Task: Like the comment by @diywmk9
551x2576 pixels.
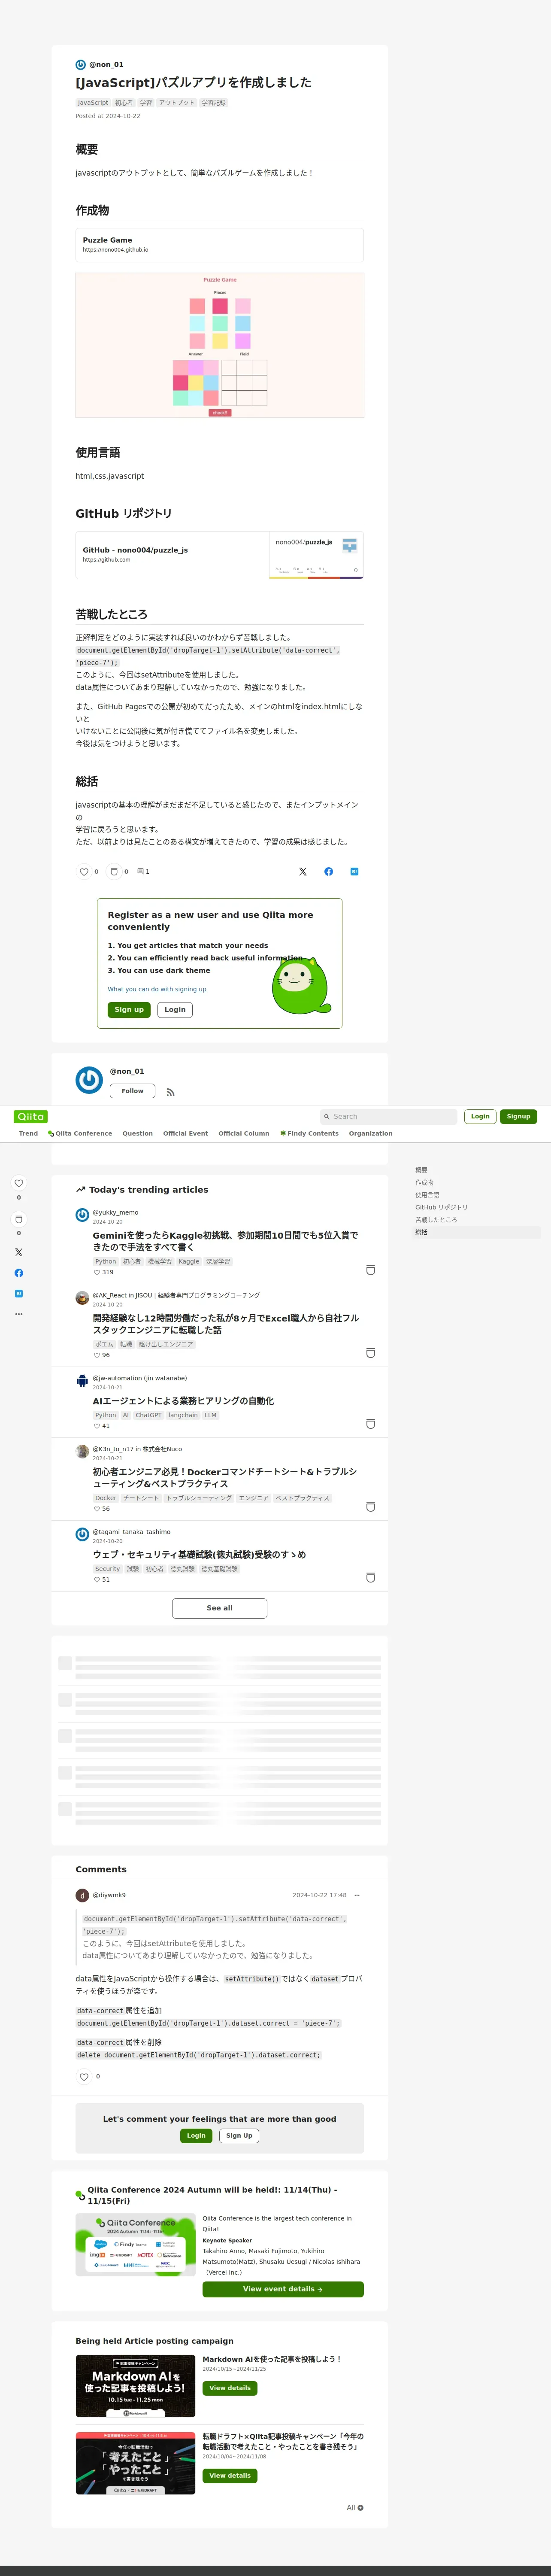Action: (x=84, y=2077)
